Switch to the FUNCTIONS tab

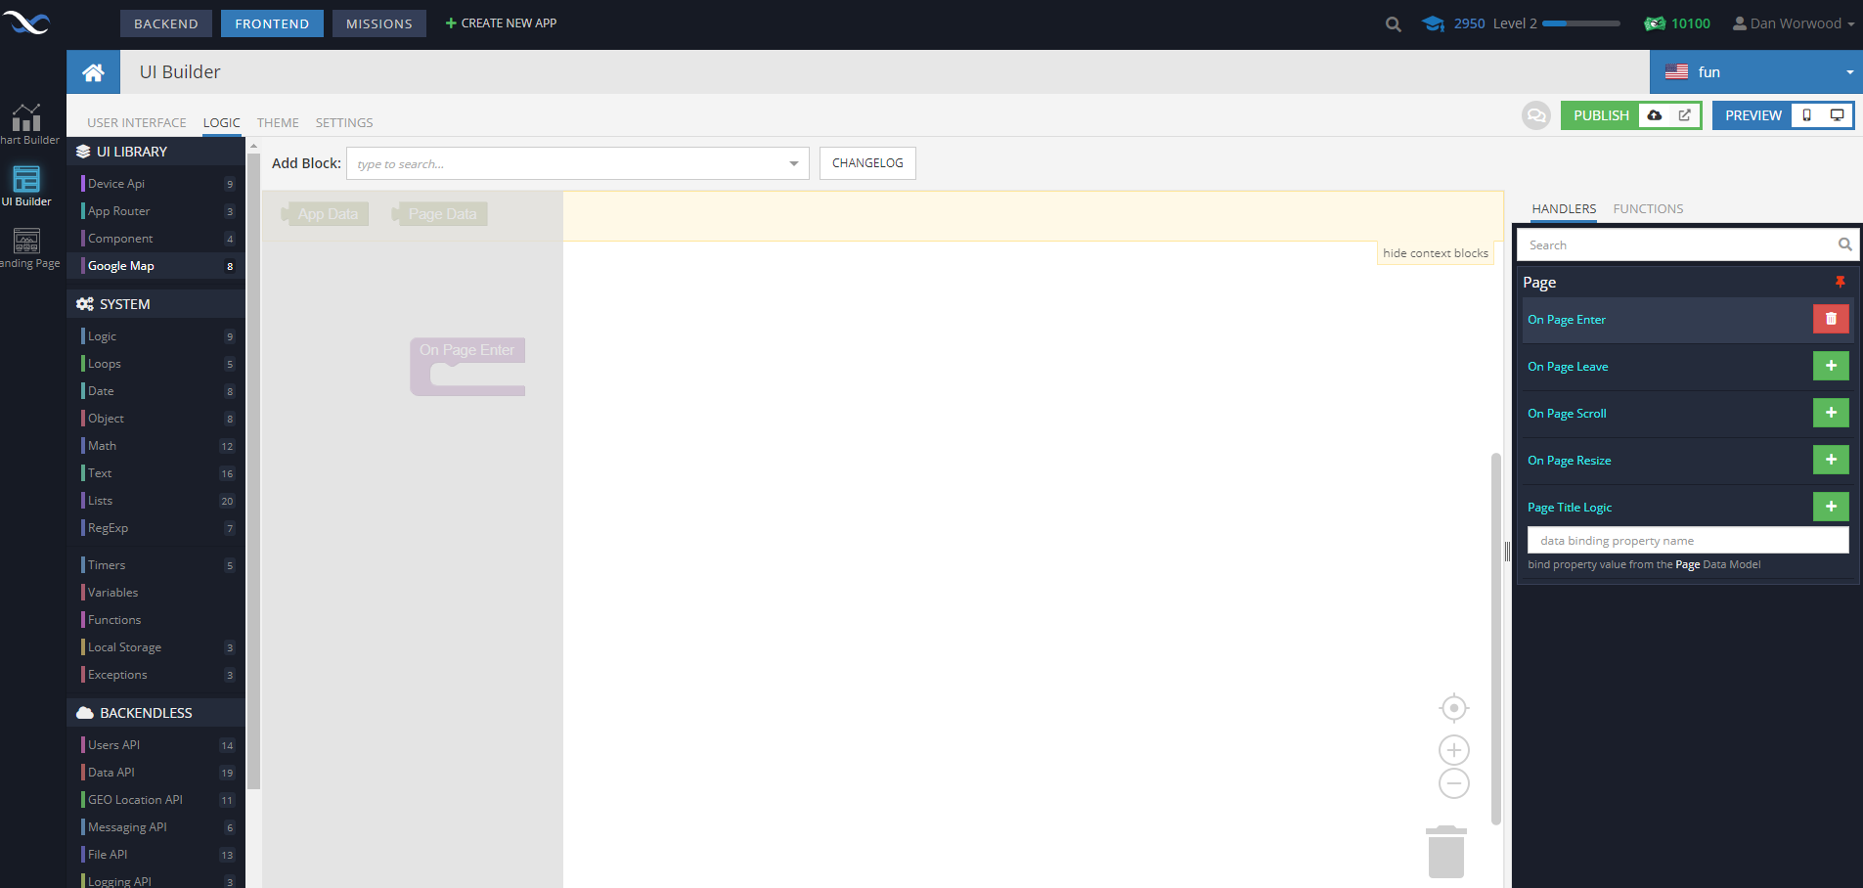1648,209
